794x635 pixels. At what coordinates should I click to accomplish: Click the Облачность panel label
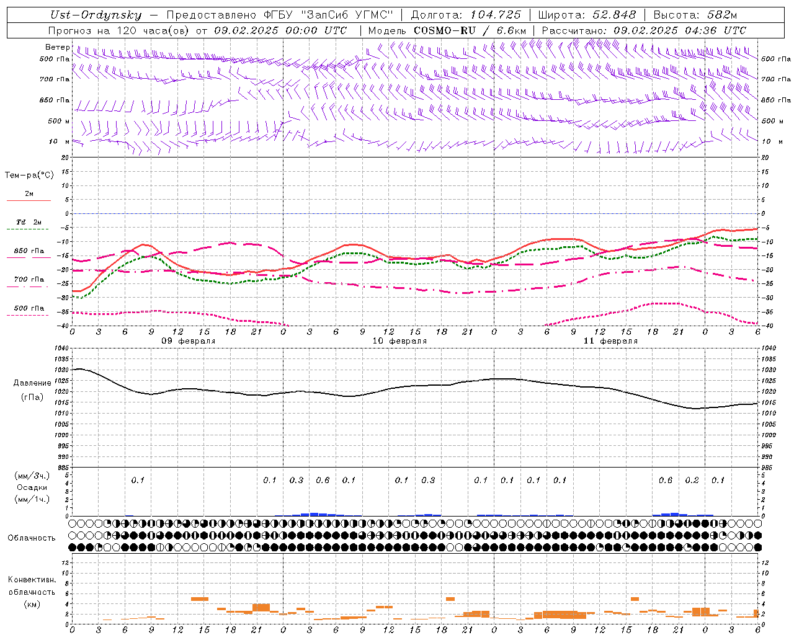click(x=32, y=538)
